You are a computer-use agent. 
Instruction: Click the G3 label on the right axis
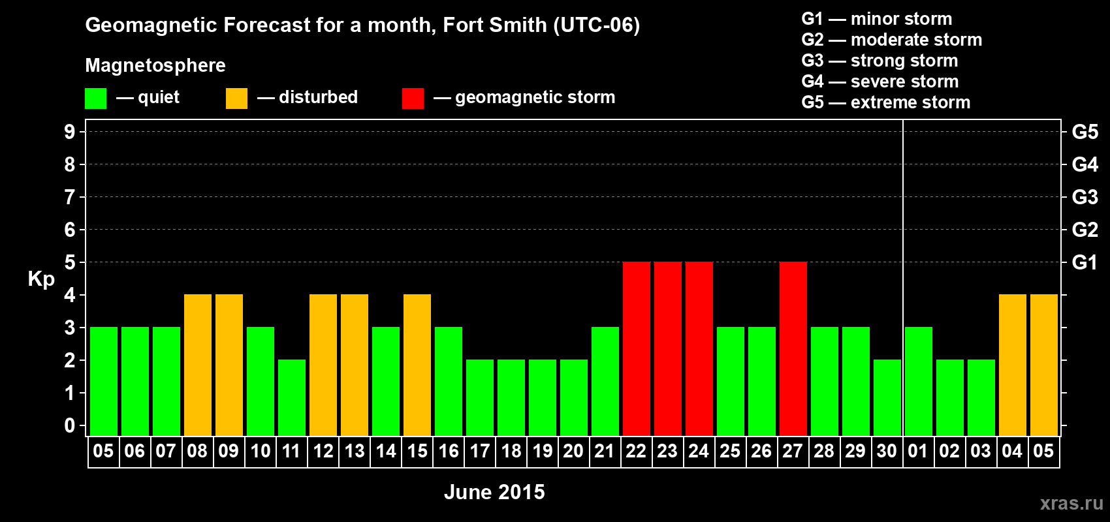pos(1085,197)
